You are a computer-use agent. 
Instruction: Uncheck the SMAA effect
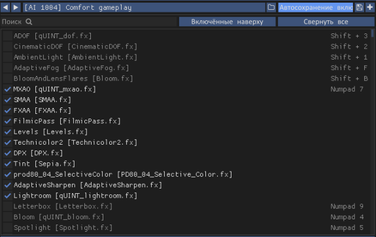coord(8,100)
